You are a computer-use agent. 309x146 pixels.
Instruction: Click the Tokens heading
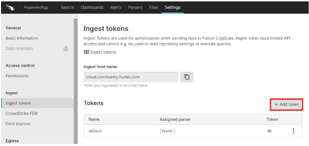tap(94, 103)
